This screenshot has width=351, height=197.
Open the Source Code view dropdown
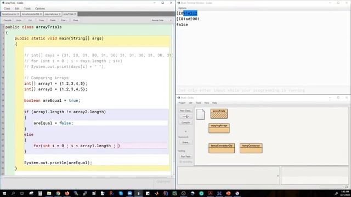click(x=161, y=20)
